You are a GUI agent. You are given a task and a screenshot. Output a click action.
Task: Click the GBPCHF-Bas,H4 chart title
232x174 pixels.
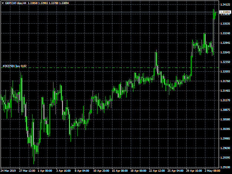tap(16, 3)
